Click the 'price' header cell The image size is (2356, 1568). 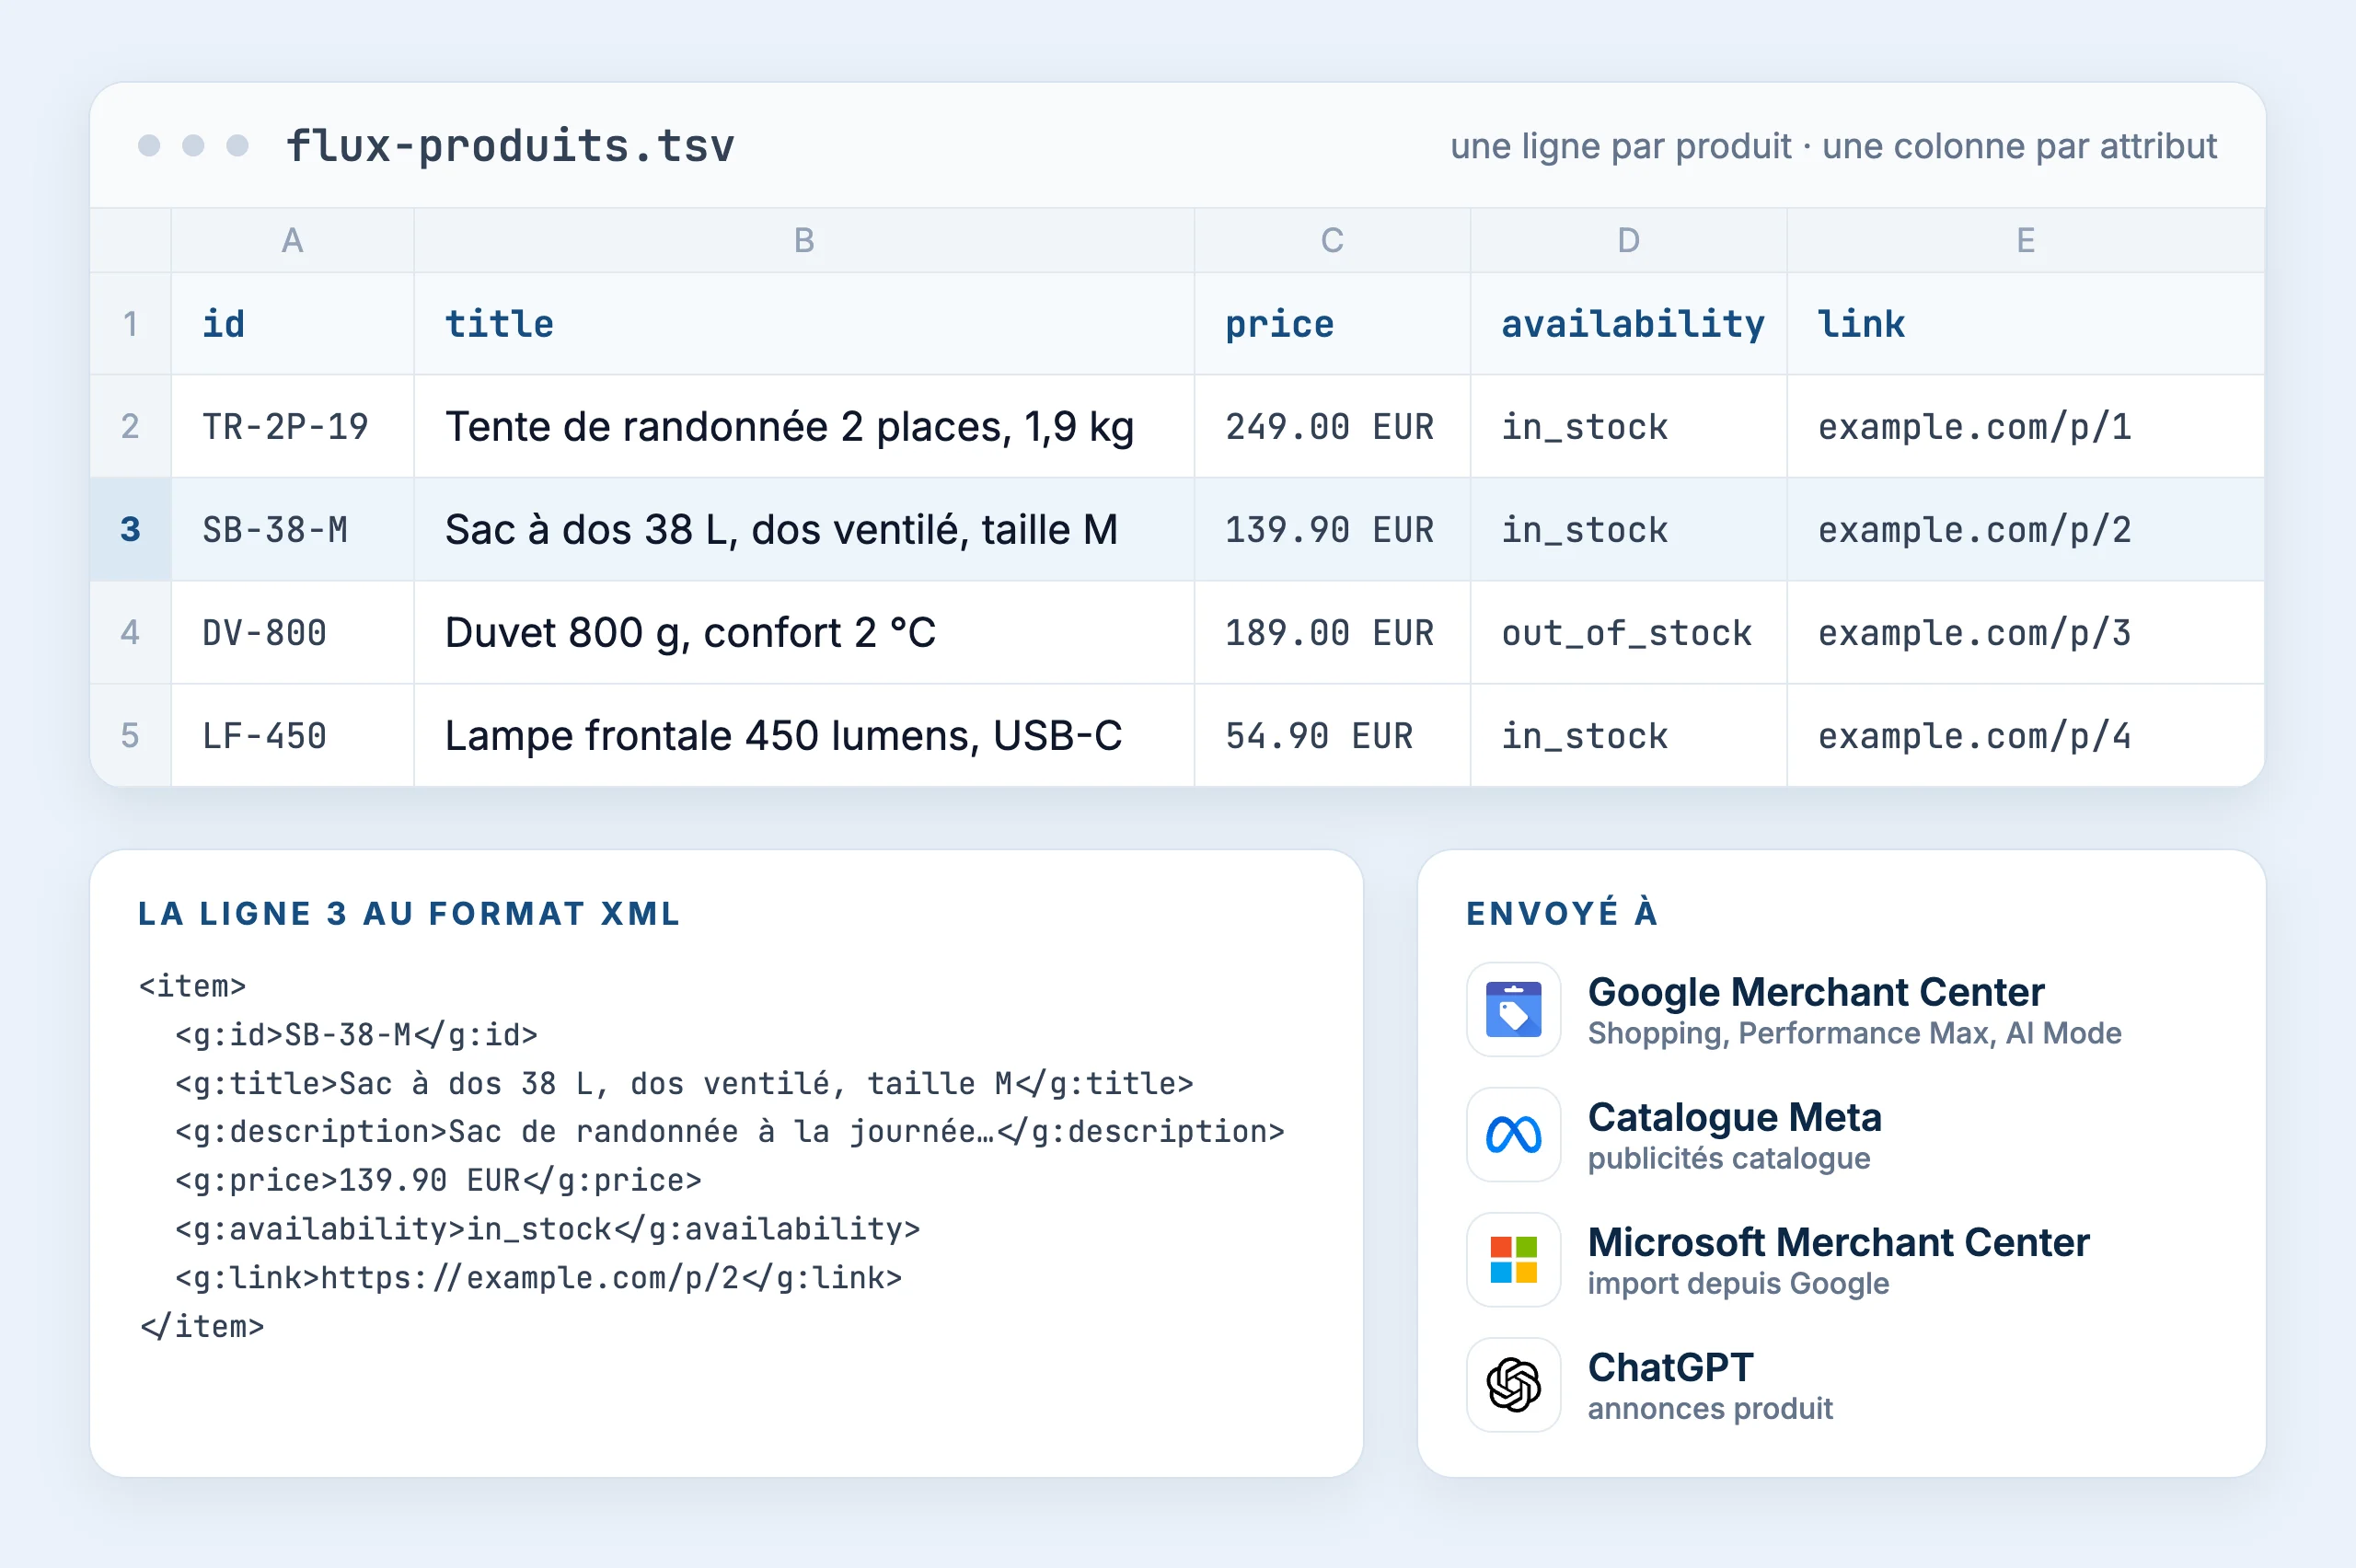(1332, 324)
